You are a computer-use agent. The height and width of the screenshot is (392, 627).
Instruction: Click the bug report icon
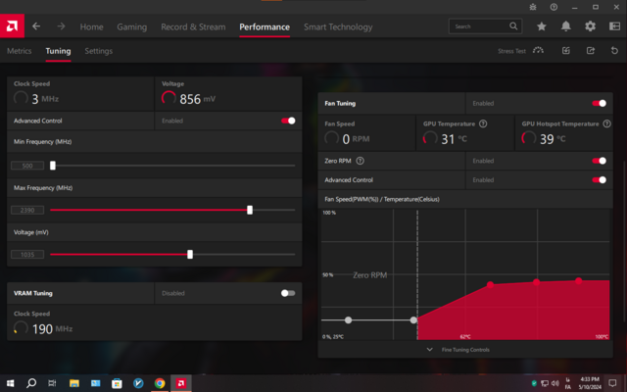[x=614, y=26]
